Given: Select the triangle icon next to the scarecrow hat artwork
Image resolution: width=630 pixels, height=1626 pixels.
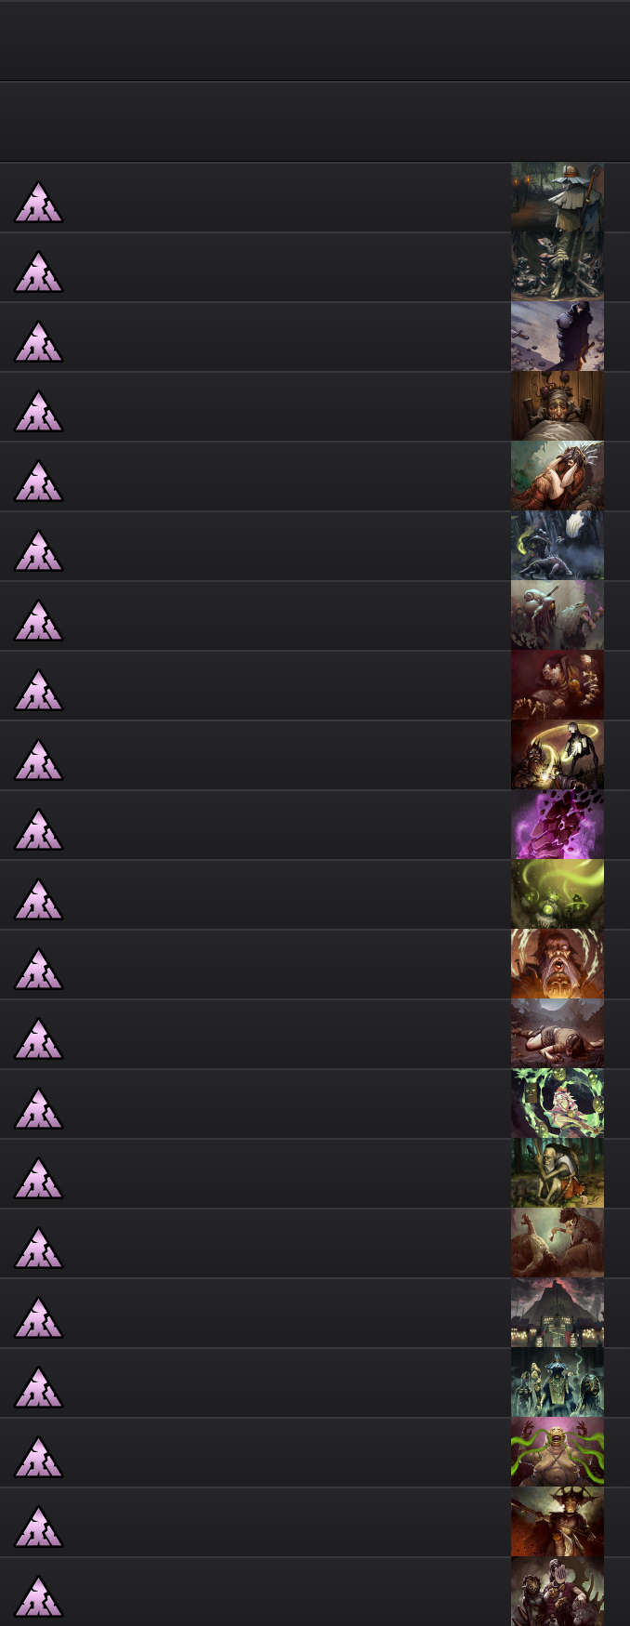Looking at the screenshot, I should pyautogui.click(x=38, y=202).
